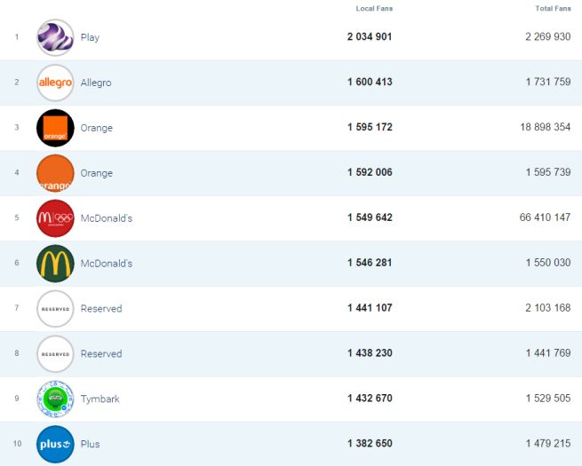Open the Allegro page name link
The image size is (582, 466).
(x=96, y=83)
